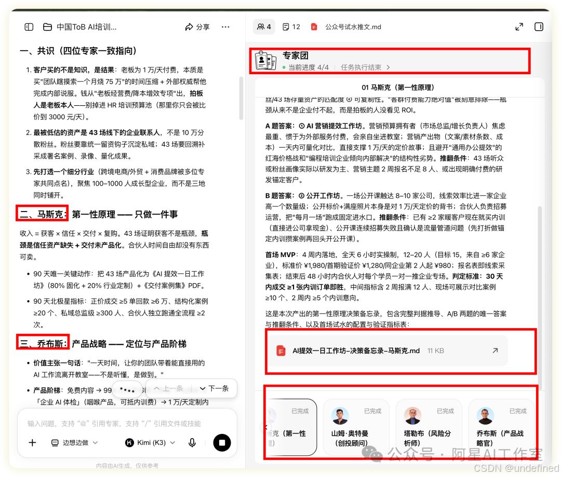
Task: Click the 分享 share button
Action: 197,27
